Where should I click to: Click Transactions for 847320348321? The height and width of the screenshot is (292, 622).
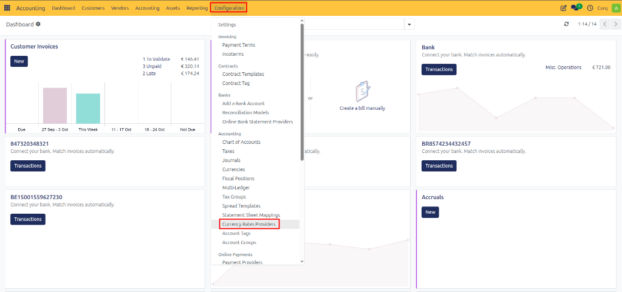point(28,166)
